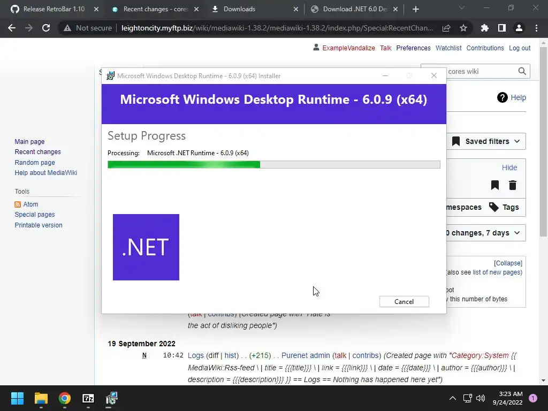Close the Downloads tab

coord(296,9)
